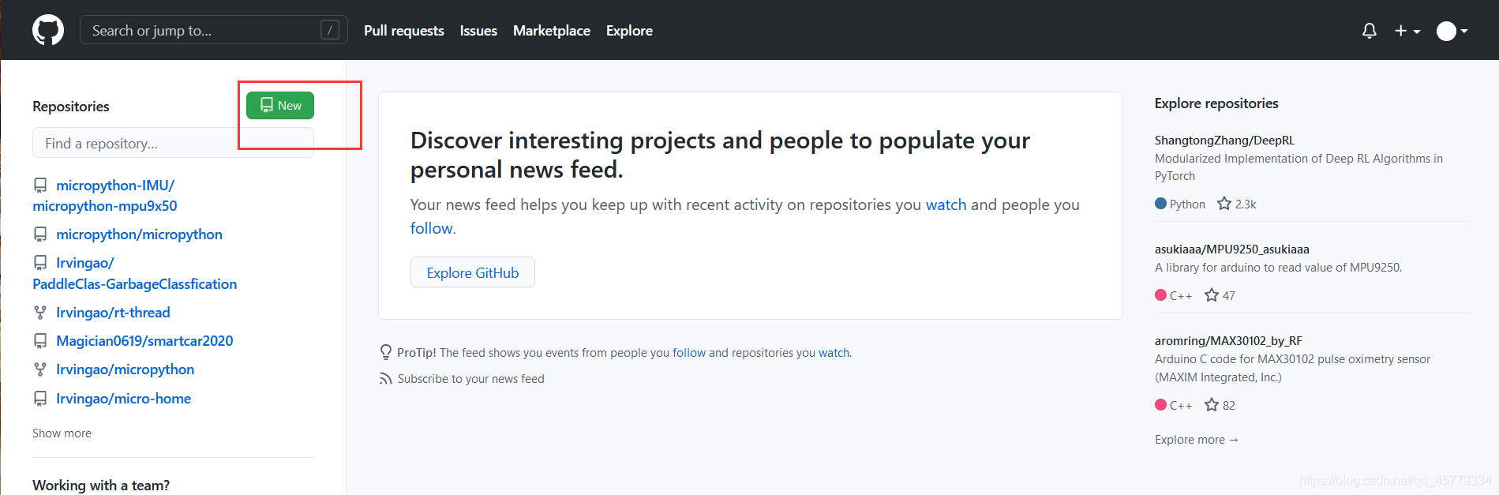Open asukiaaa/MPU9250_asukiaaa repository
This screenshot has width=1499, height=495.
coord(1231,249)
